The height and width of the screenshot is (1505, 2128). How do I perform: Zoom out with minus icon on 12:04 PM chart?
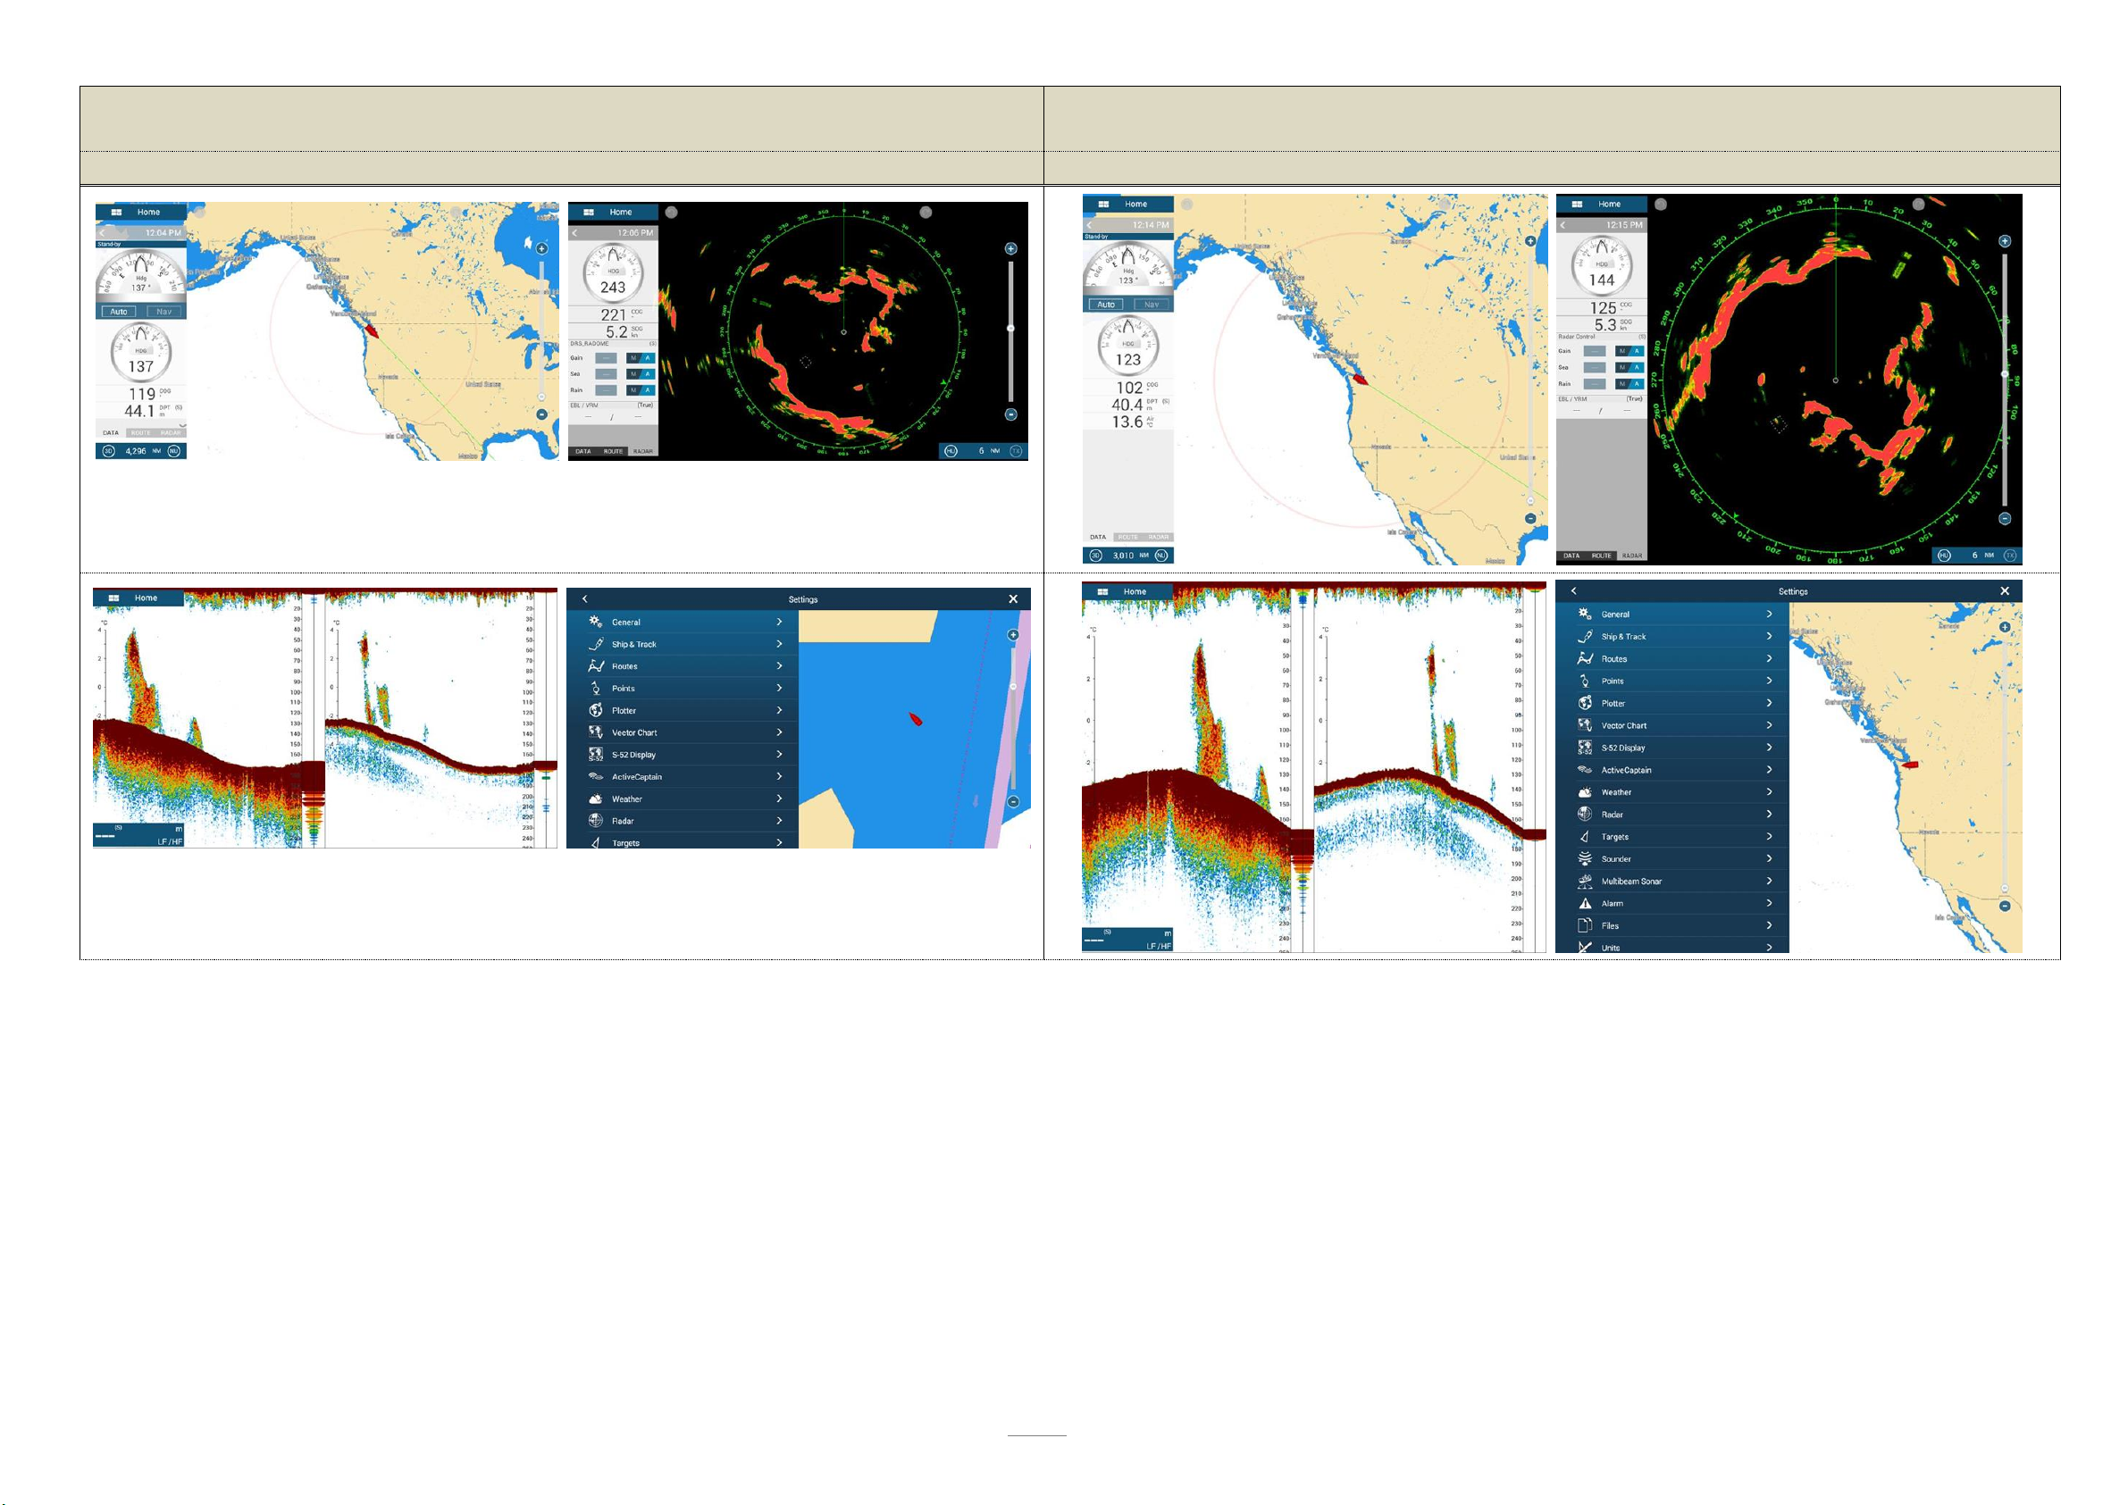[x=542, y=414]
